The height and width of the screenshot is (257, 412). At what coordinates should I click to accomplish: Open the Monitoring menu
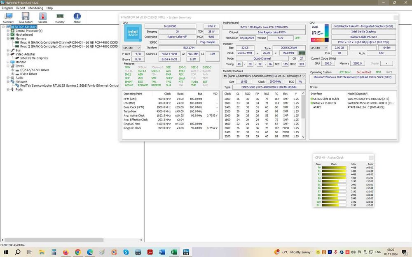(x=35, y=8)
